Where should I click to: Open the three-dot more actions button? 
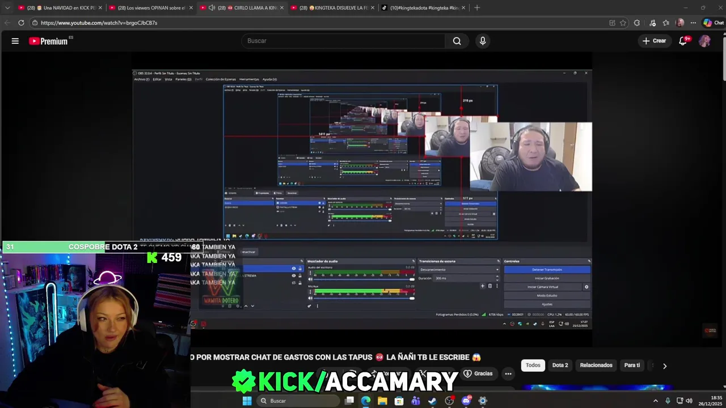(x=508, y=373)
